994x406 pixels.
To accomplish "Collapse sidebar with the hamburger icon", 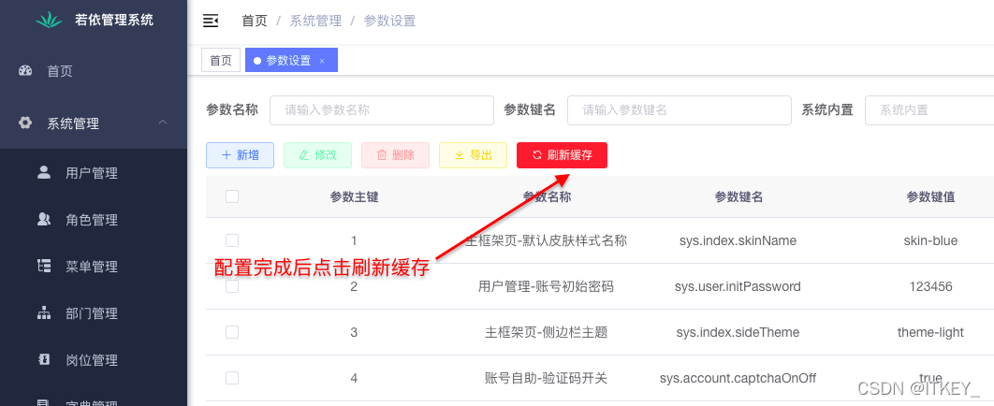I will tap(211, 21).
